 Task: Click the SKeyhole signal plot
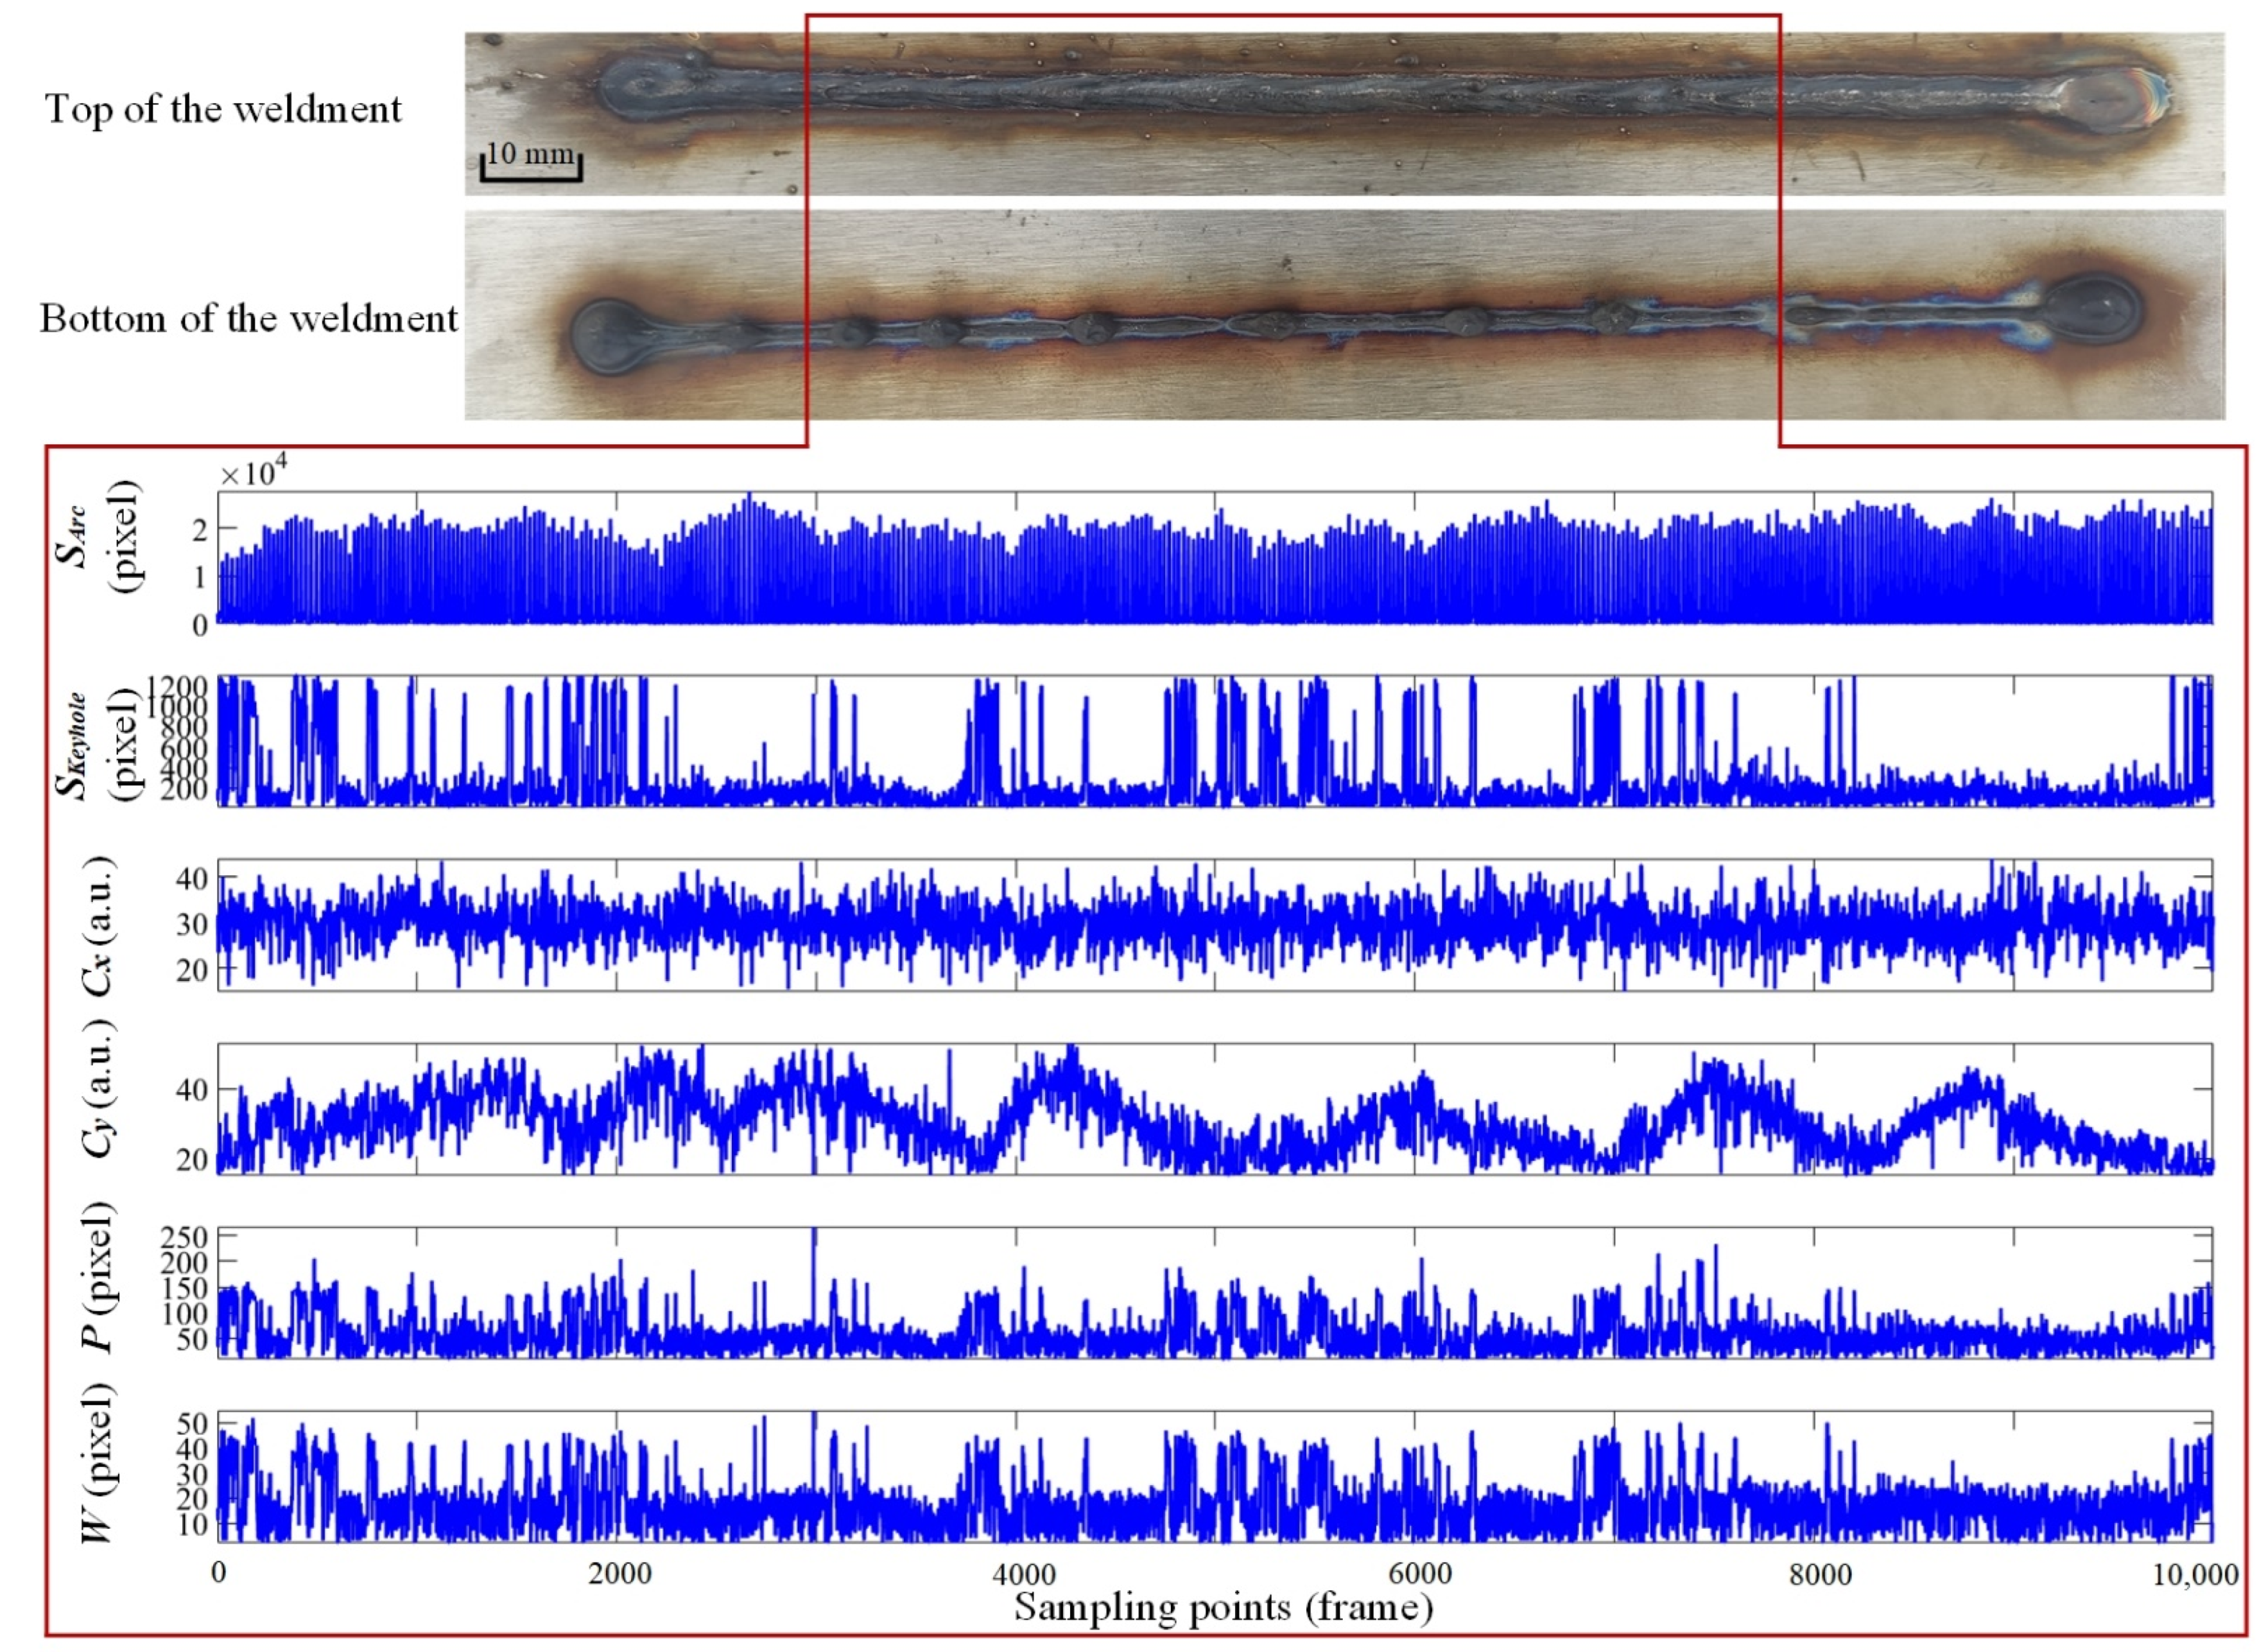(1215, 741)
